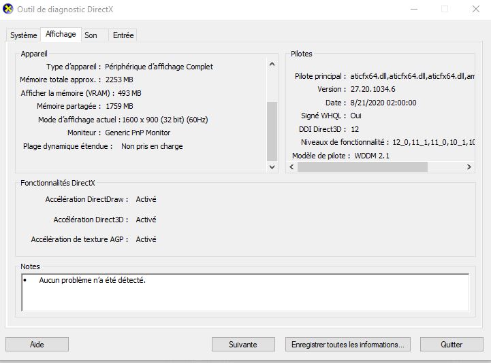Click Signé WHQL value 'Oui'
The width and height of the screenshot is (491, 363).
tap(355, 116)
